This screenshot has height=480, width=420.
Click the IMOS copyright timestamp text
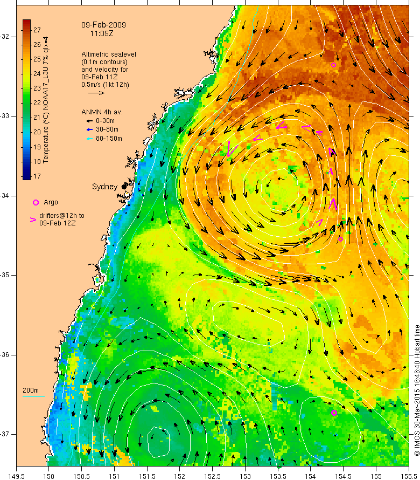(417, 390)
